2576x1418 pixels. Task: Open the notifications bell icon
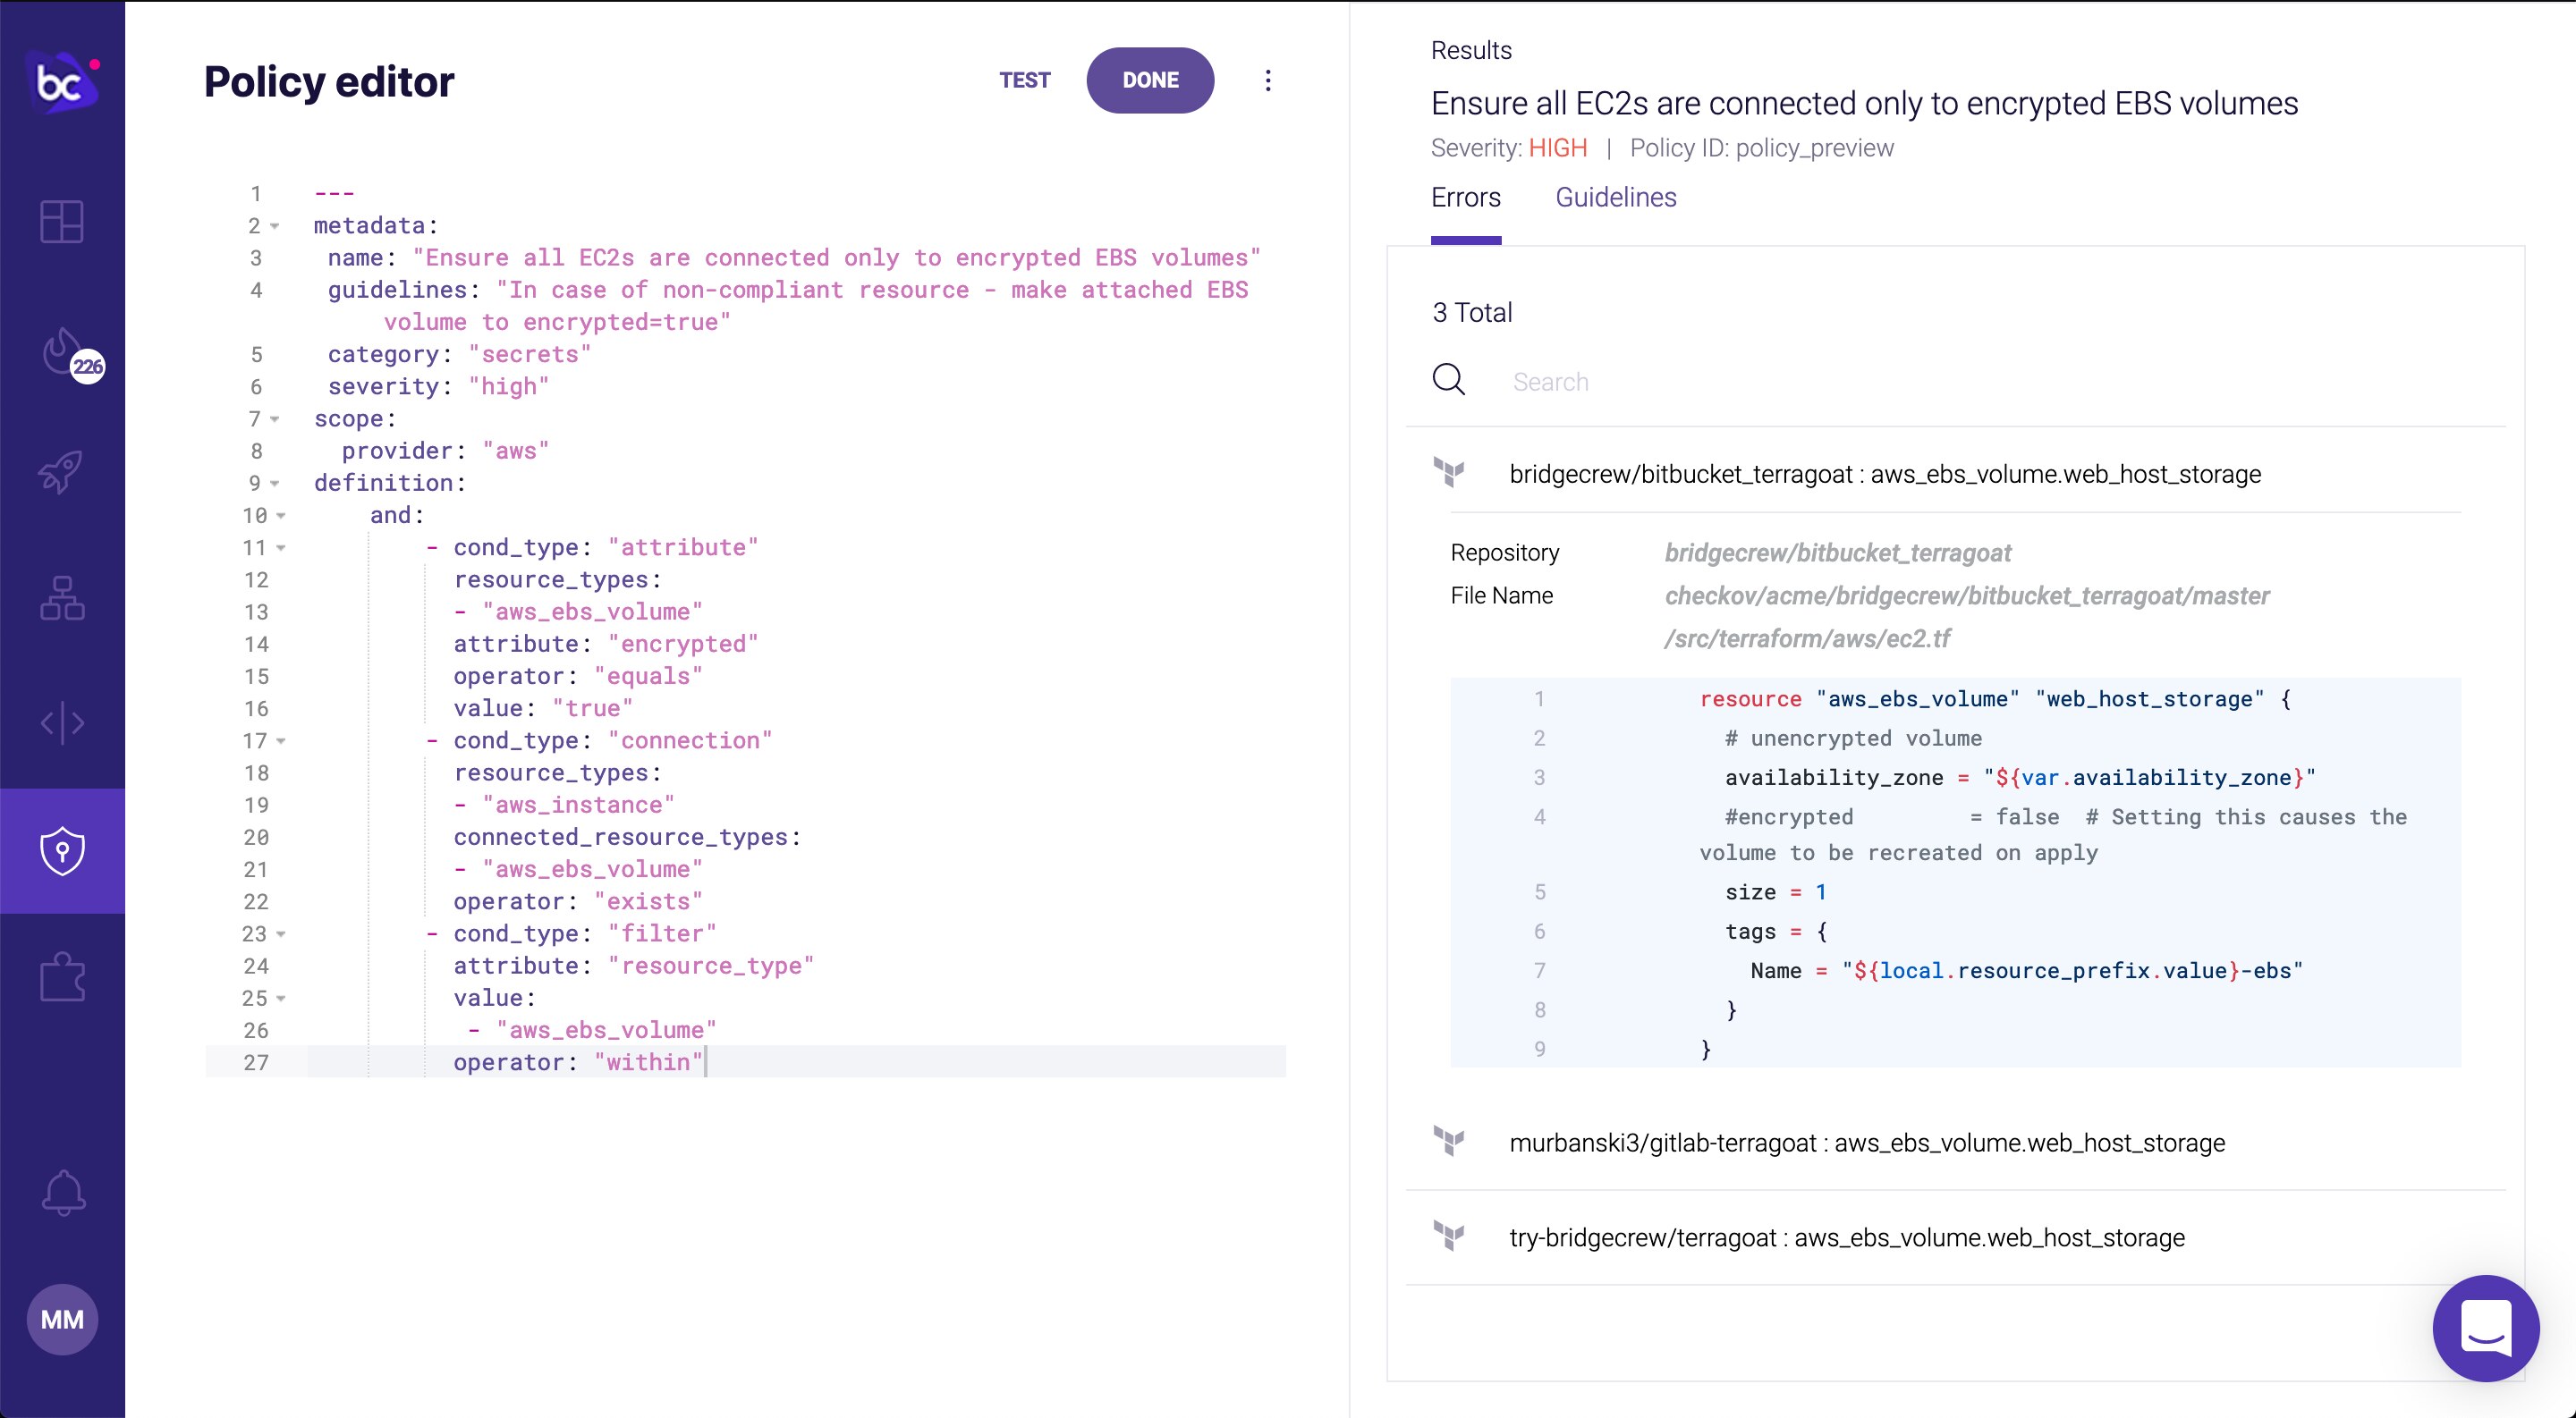[x=62, y=1194]
